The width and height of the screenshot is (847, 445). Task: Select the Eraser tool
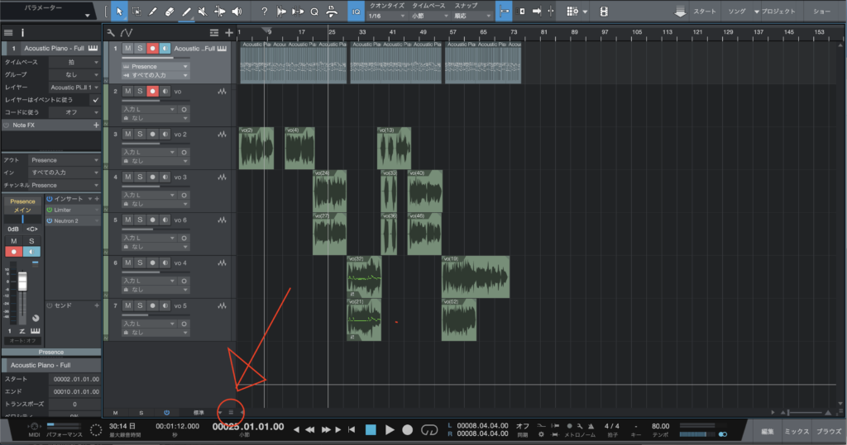pyautogui.click(x=170, y=12)
